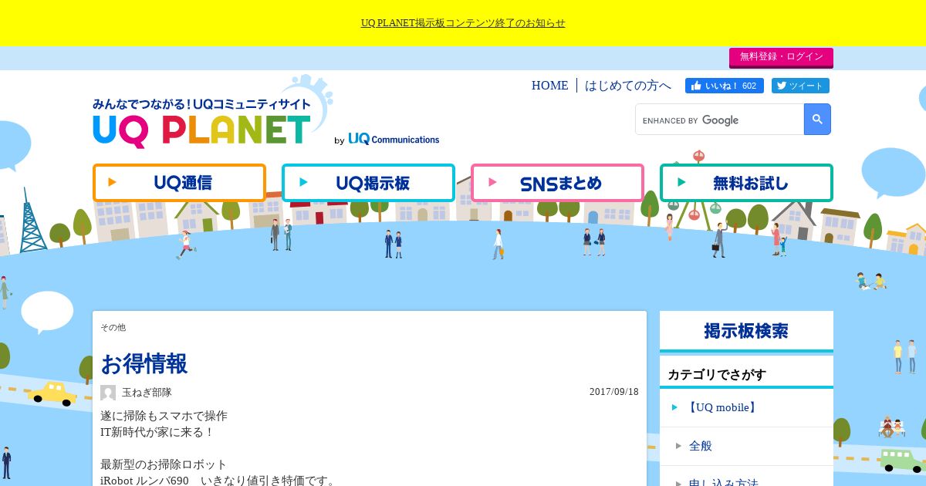Open the UQ掲示板 navigation tab
Screen dimensions: 926x486
coord(368,183)
